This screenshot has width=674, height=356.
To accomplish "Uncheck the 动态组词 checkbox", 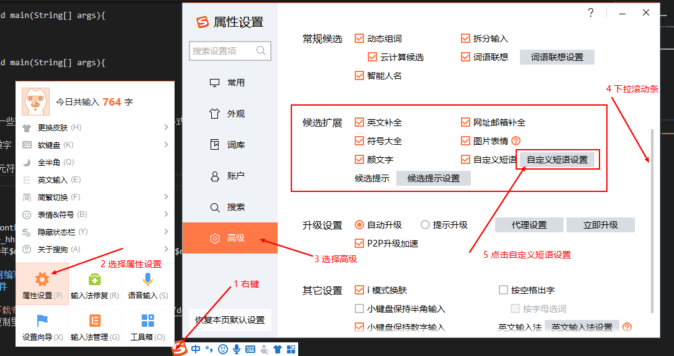I will [x=359, y=39].
